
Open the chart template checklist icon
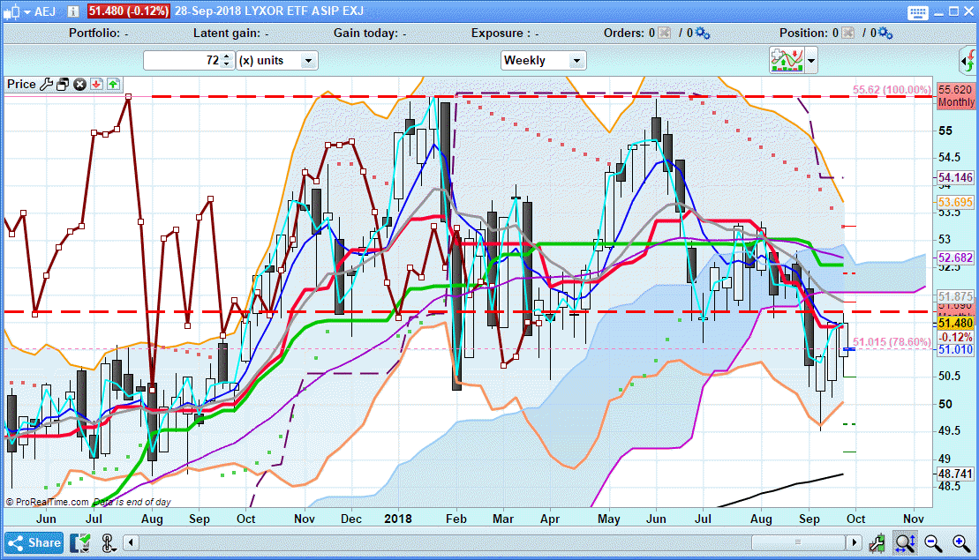point(80,543)
